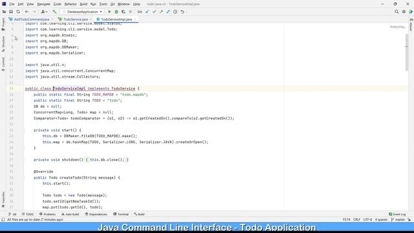
Task: Open user profile dropdown in toolbar
Action: [44, 12]
